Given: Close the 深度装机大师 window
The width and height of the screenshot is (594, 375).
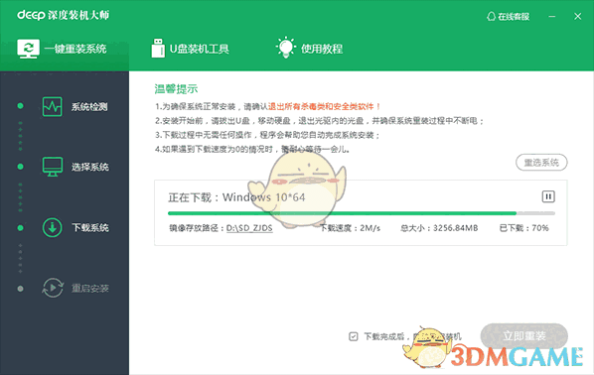Looking at the screenshot, I should pyautogui.click(x=577, y=17).
